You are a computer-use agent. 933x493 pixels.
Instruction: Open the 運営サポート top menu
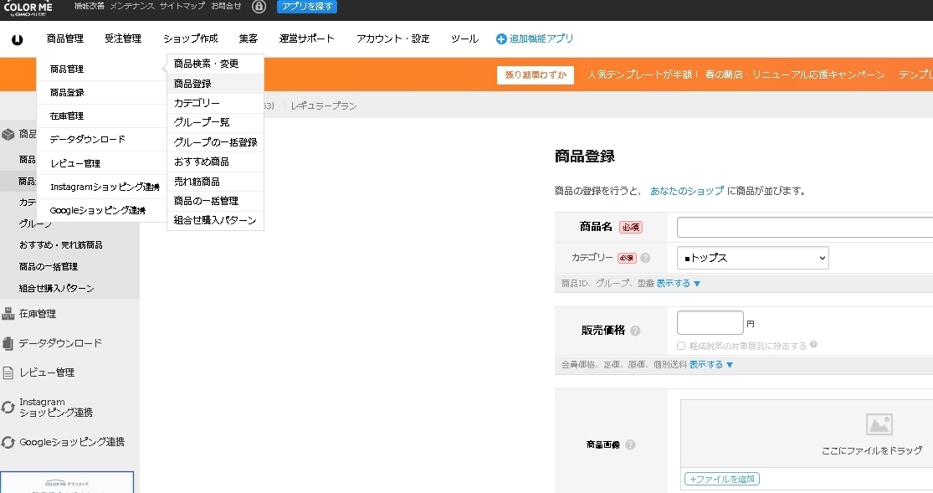pos(307,39)
